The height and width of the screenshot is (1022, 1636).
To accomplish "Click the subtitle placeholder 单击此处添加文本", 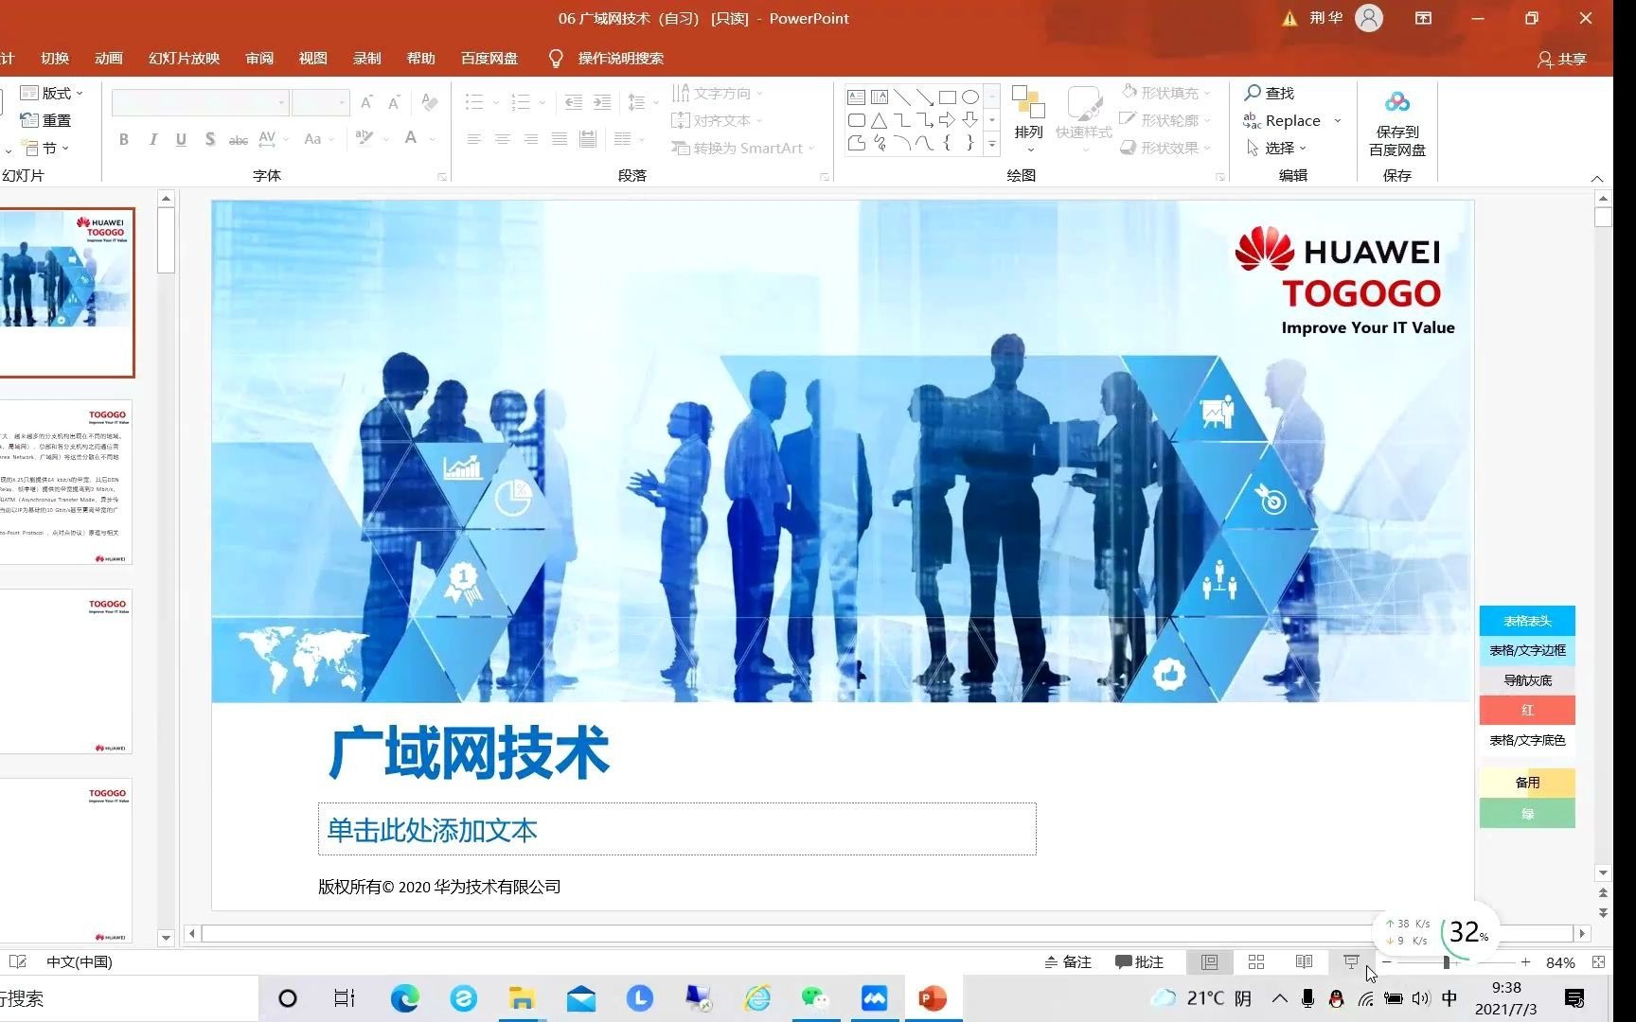I will tap(677, 829).
